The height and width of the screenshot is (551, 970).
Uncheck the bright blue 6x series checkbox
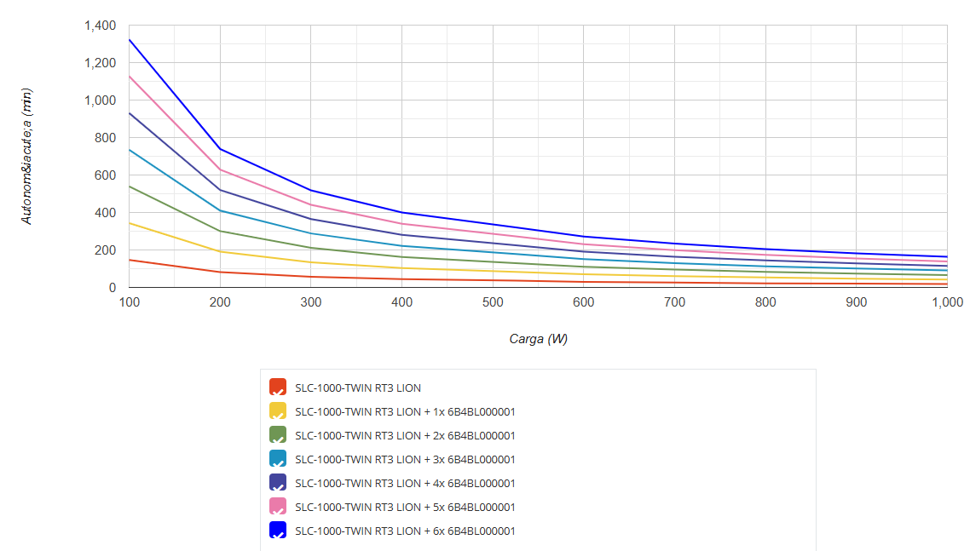(277, 531)
